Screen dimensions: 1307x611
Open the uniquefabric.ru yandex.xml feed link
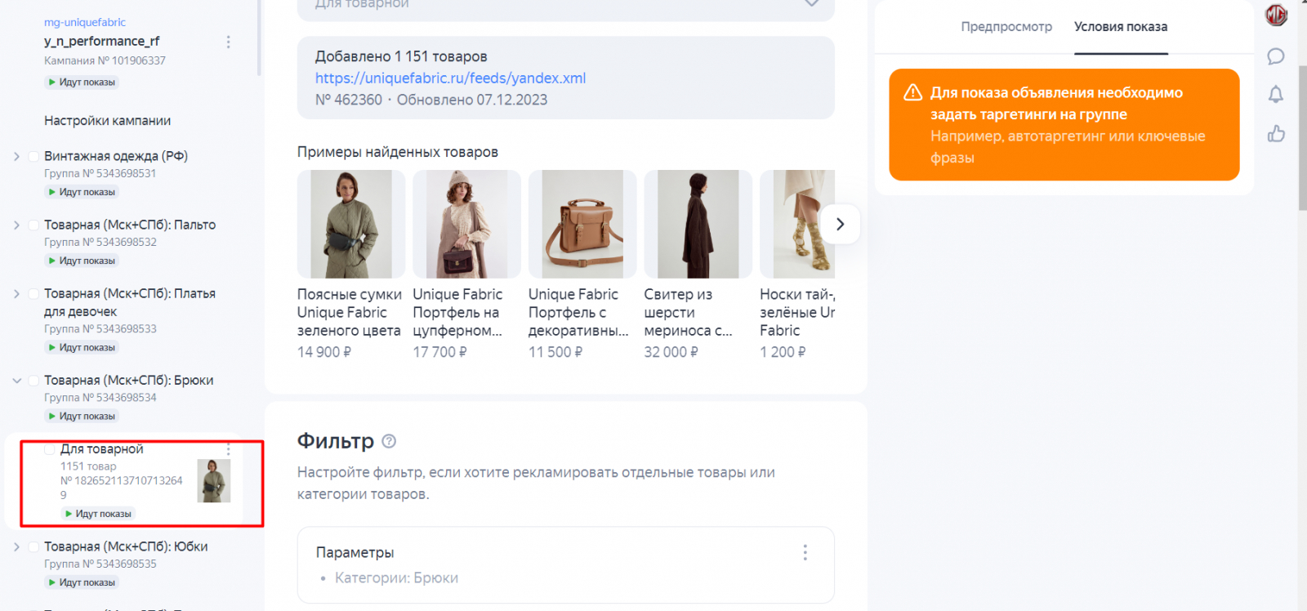(450, 78)
